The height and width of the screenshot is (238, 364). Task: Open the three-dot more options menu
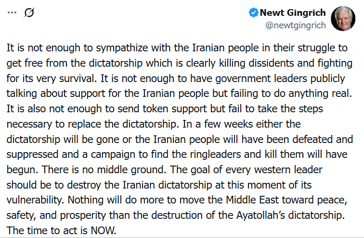pos(12,13)
